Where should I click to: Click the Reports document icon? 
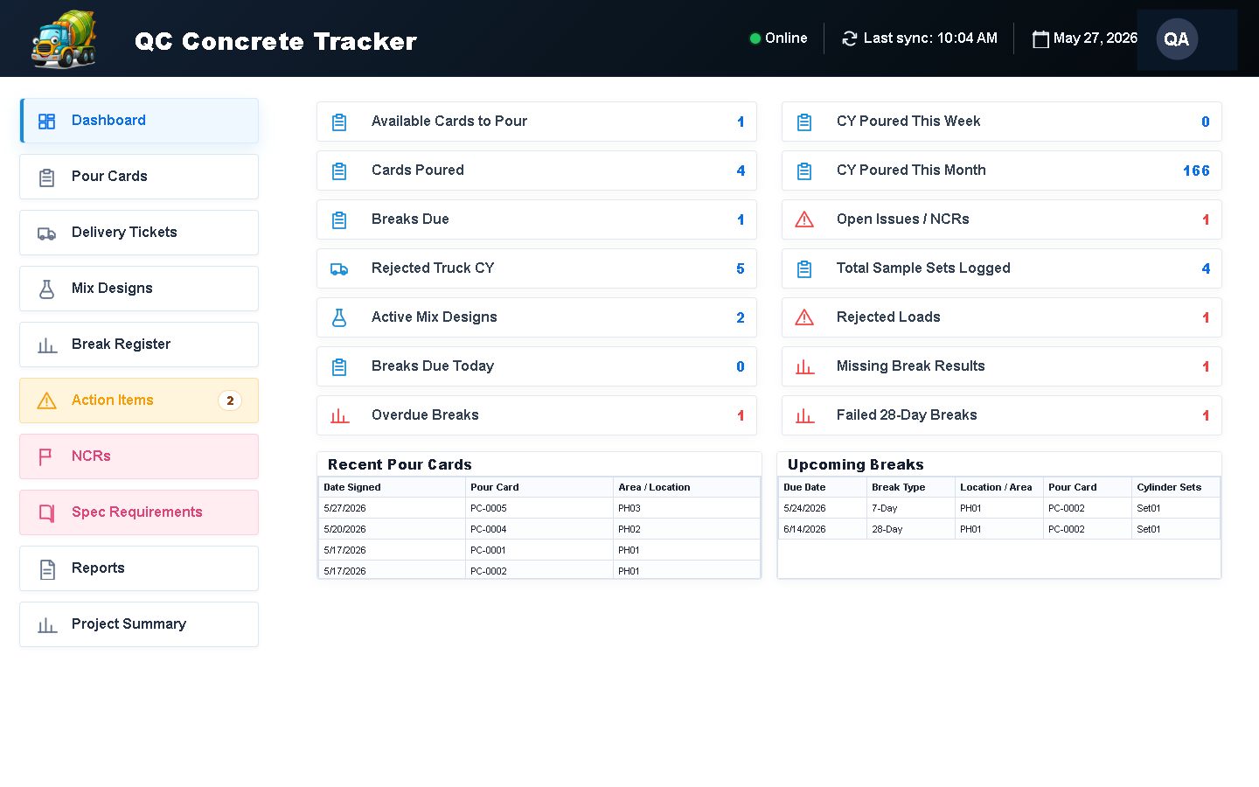[47, 568]
